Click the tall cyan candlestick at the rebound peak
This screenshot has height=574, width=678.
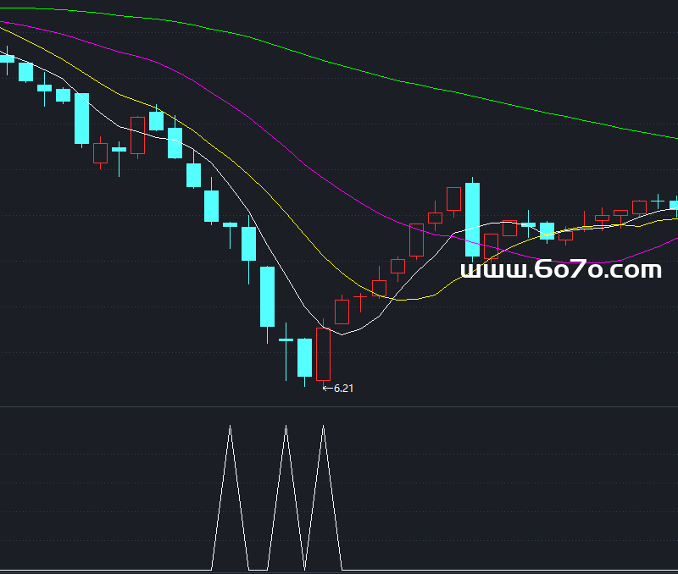point(472,219)
